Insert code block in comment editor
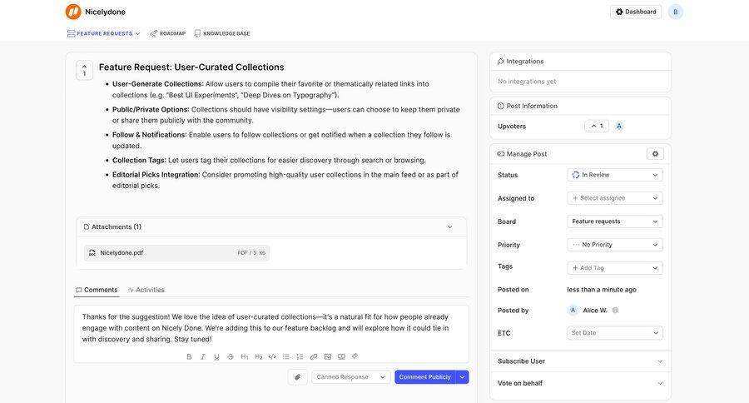749x403 pixels. [x=272, y=356]
